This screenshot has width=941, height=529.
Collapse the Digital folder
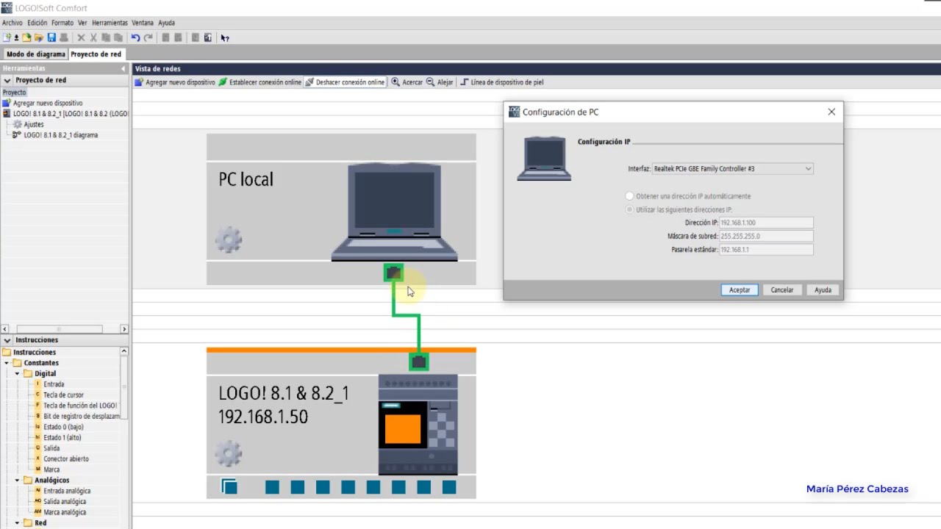(x=17, y=373)
